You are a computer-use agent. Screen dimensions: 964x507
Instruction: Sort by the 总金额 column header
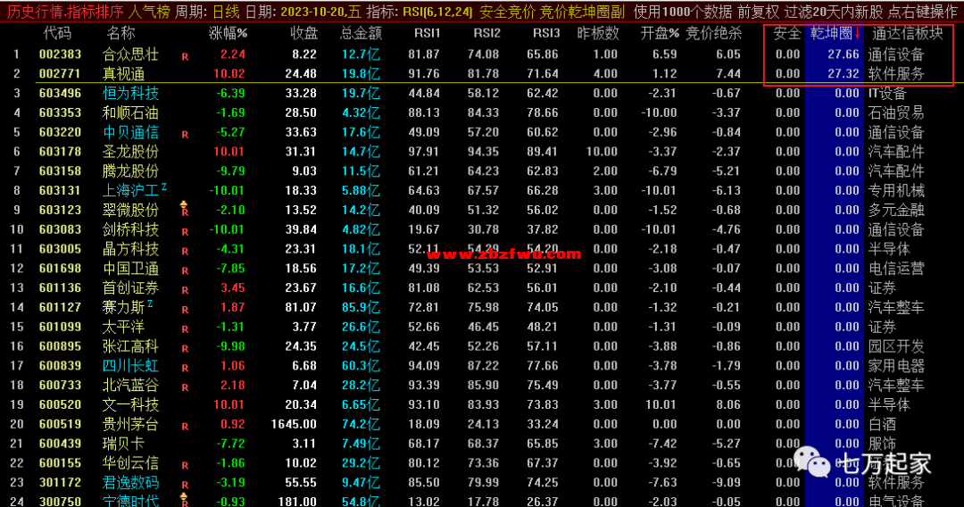pyautogui.click(x=361, y=33)
